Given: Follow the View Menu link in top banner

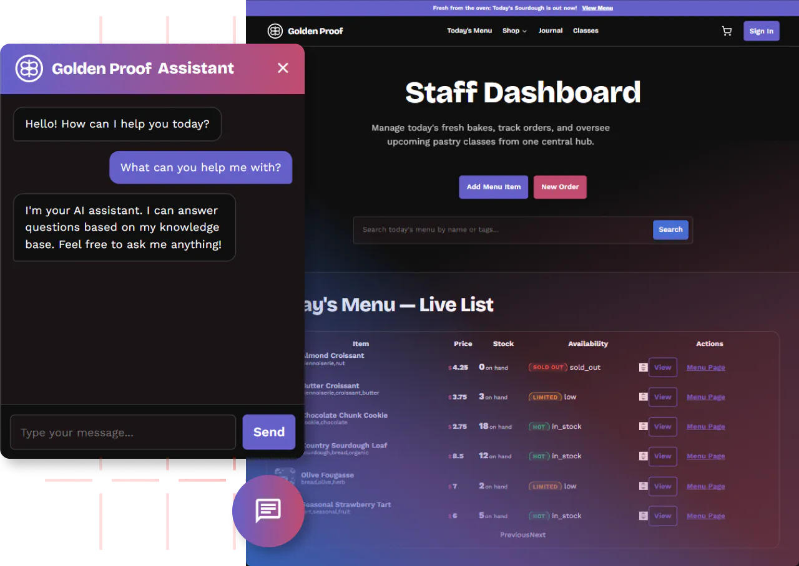Looking at the screenshot, I should click(x=597, y=8).
